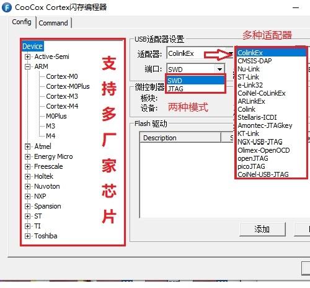The width and height of the screenshot is (310, 288).
Task: Select Cortex-M0Plus under ARM
Action: tap(68, 86)
